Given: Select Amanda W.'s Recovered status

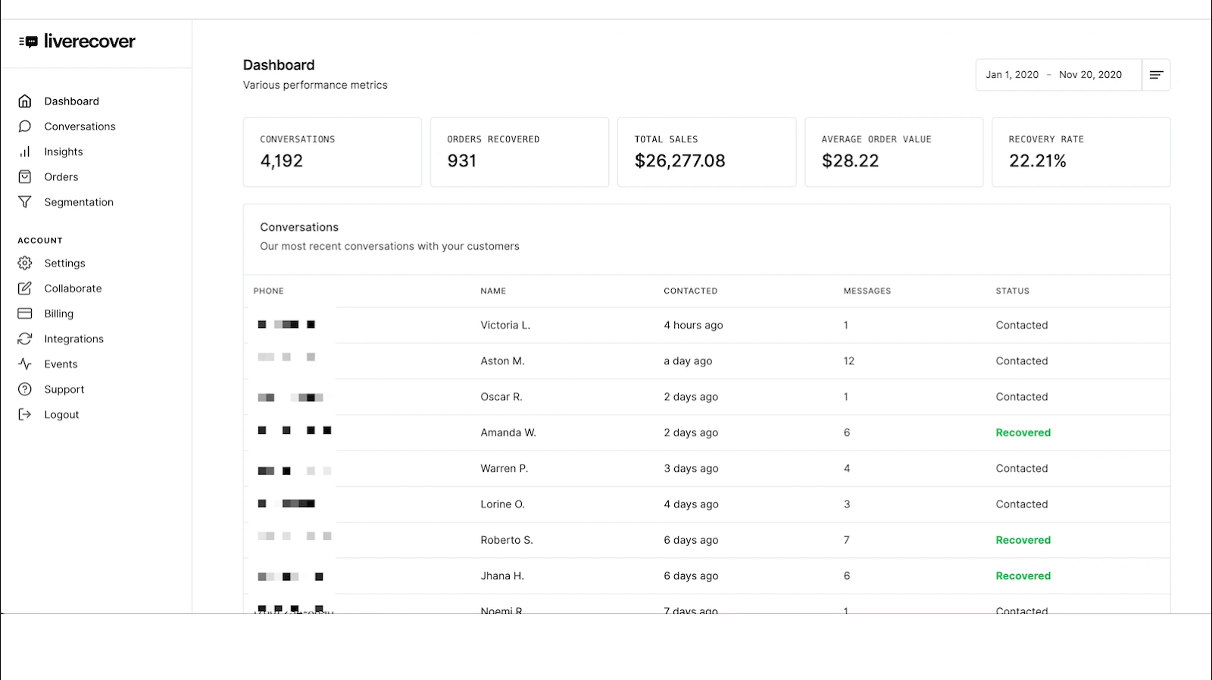Looking at the screenshot, I should [x=1023, y=432].
